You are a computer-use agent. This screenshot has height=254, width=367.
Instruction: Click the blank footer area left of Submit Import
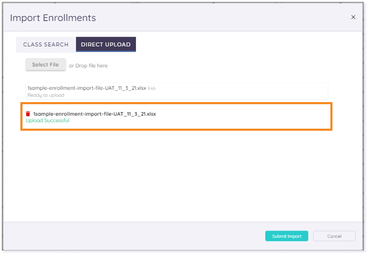(134, 236)
